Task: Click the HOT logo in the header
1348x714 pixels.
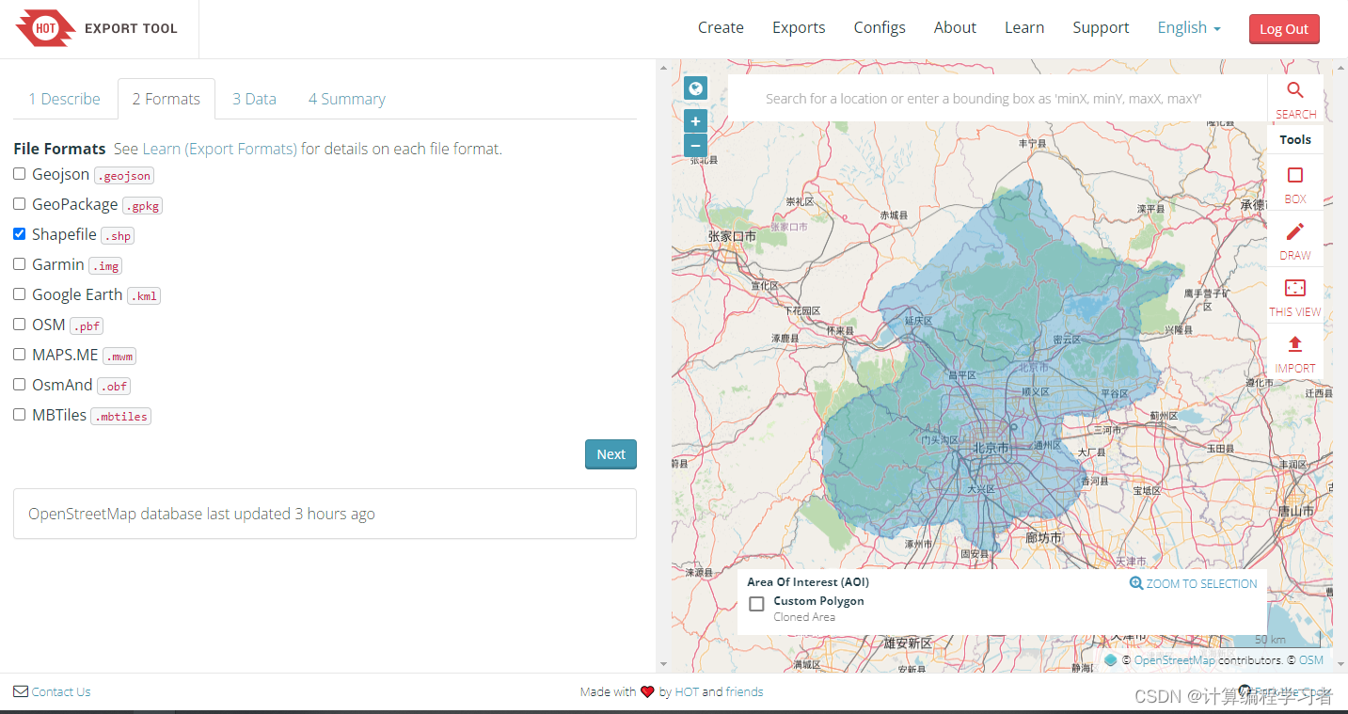Action: pos(45,28)
